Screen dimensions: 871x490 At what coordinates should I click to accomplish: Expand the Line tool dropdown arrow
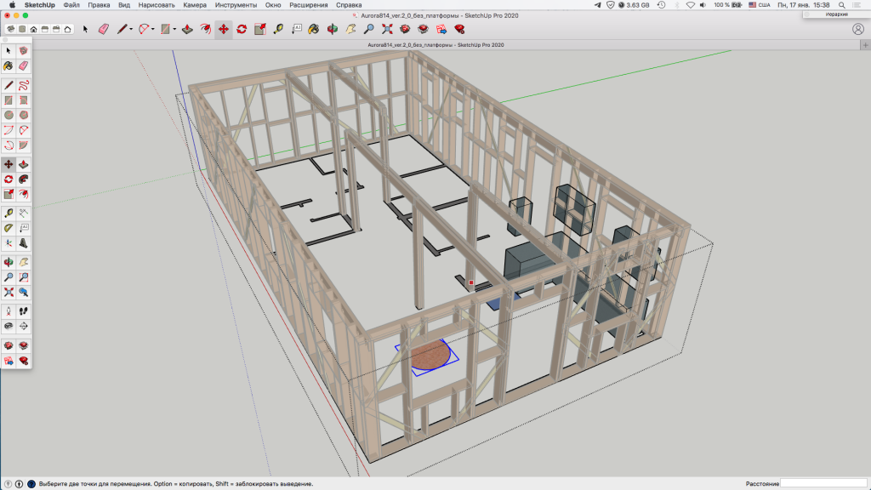pyautogui.click(x=131, y=29)
